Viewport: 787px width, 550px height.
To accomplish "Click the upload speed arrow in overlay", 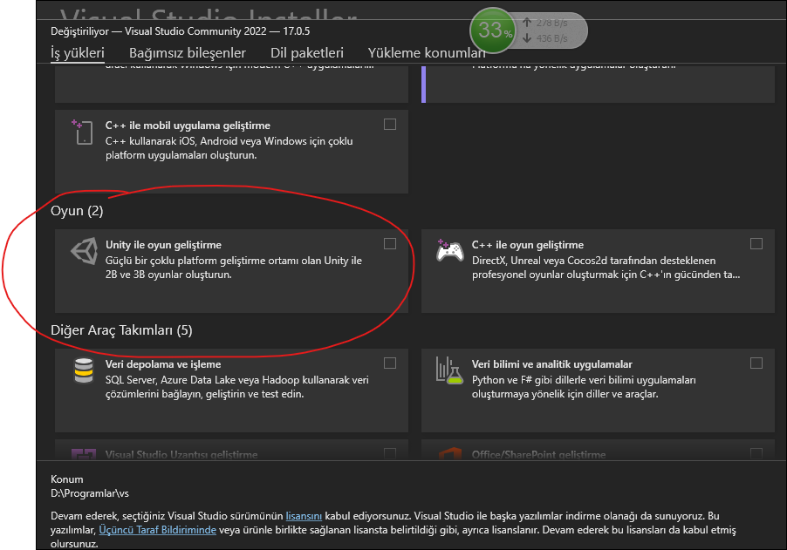I will (x=527, y=23).
